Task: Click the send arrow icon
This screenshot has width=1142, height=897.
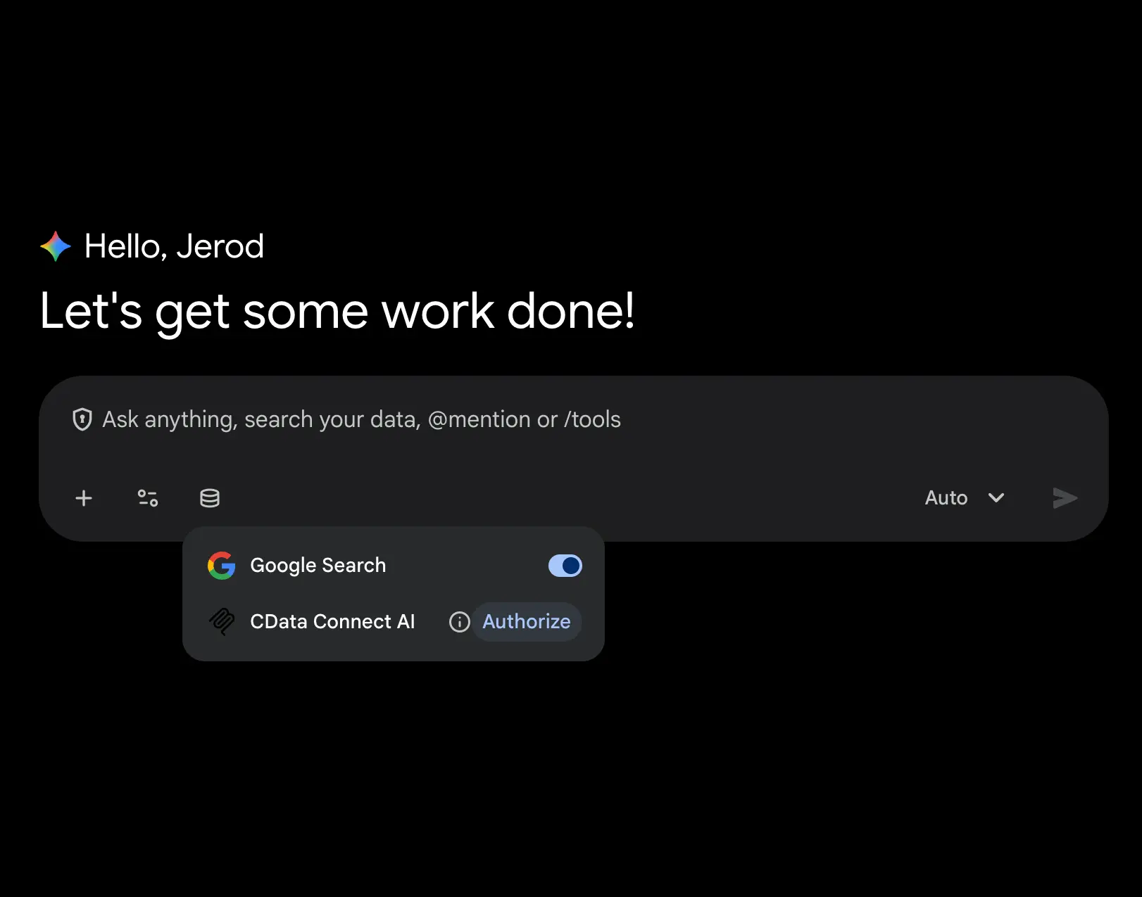Action: (1065, 497)
